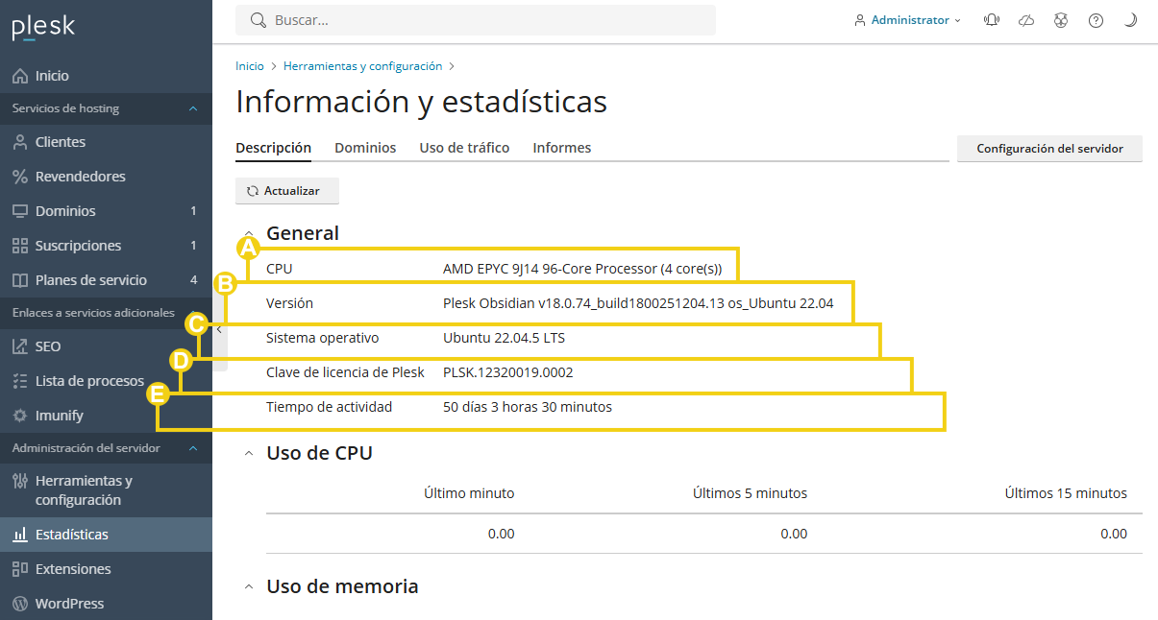The image size is (1158, 620).
Task: Collapse the Servicios de hosting section
Action: (191, 108)
